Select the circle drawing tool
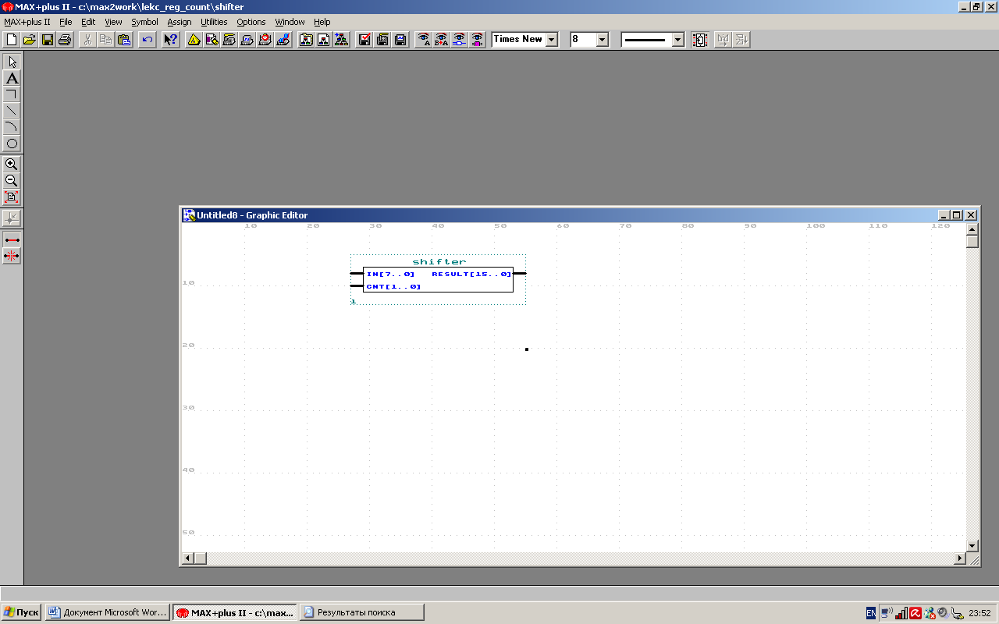Viewport: 999px width, 624px height. 12,144
